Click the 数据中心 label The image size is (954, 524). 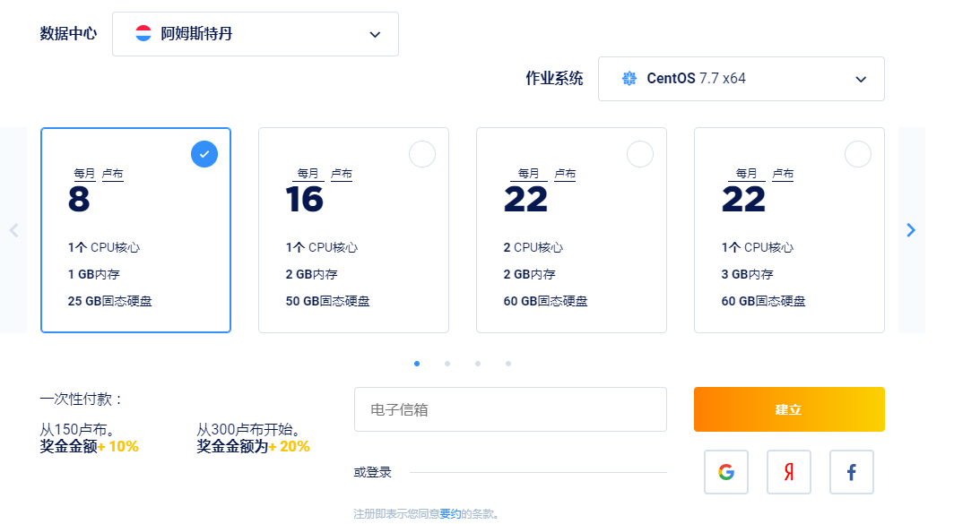coord(68,33)
